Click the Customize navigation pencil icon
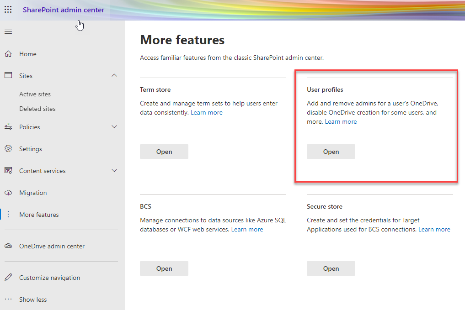The width and height of the screenshot is (465, 310). pos(8,278)
